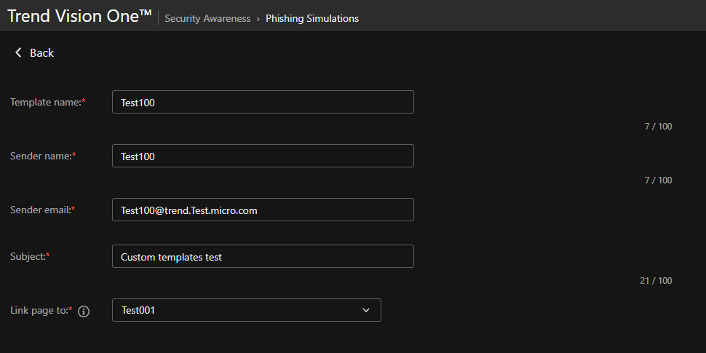Click the info icon beside Link page to
This screenshot has width=706, height=353.
click(84, 312)
